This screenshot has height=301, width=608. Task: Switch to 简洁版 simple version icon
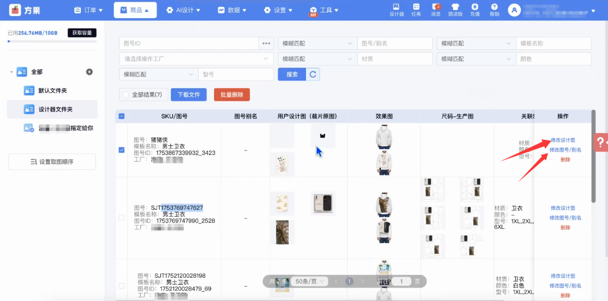coord(455,10)
